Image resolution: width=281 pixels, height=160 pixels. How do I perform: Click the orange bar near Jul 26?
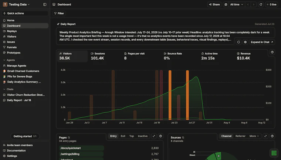(x=187, y=95)
